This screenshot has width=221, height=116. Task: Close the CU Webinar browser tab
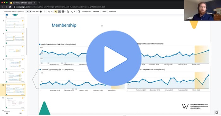35,3
